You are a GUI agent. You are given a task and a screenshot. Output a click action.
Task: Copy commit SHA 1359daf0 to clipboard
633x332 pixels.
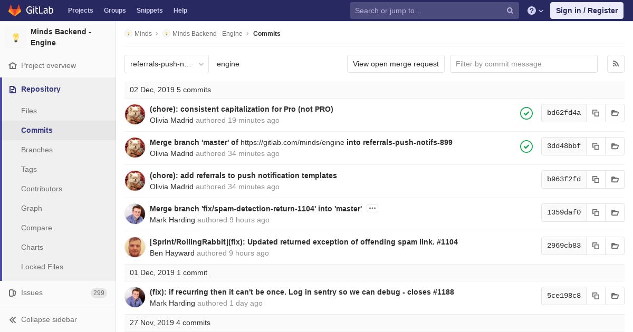pos(596,212)
